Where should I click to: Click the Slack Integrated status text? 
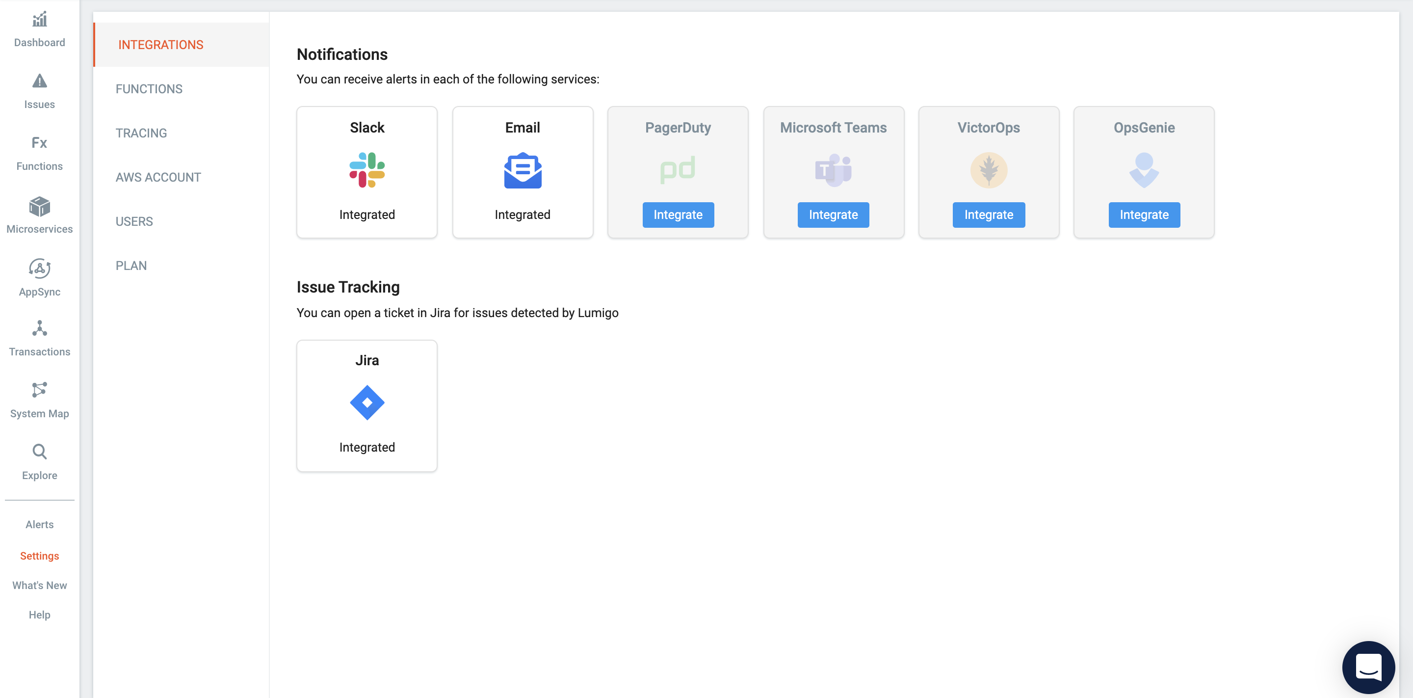point(367,215)
